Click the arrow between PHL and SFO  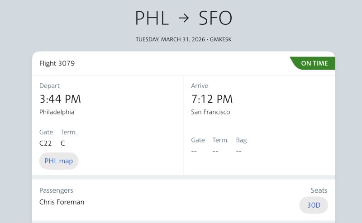point(184,19)
